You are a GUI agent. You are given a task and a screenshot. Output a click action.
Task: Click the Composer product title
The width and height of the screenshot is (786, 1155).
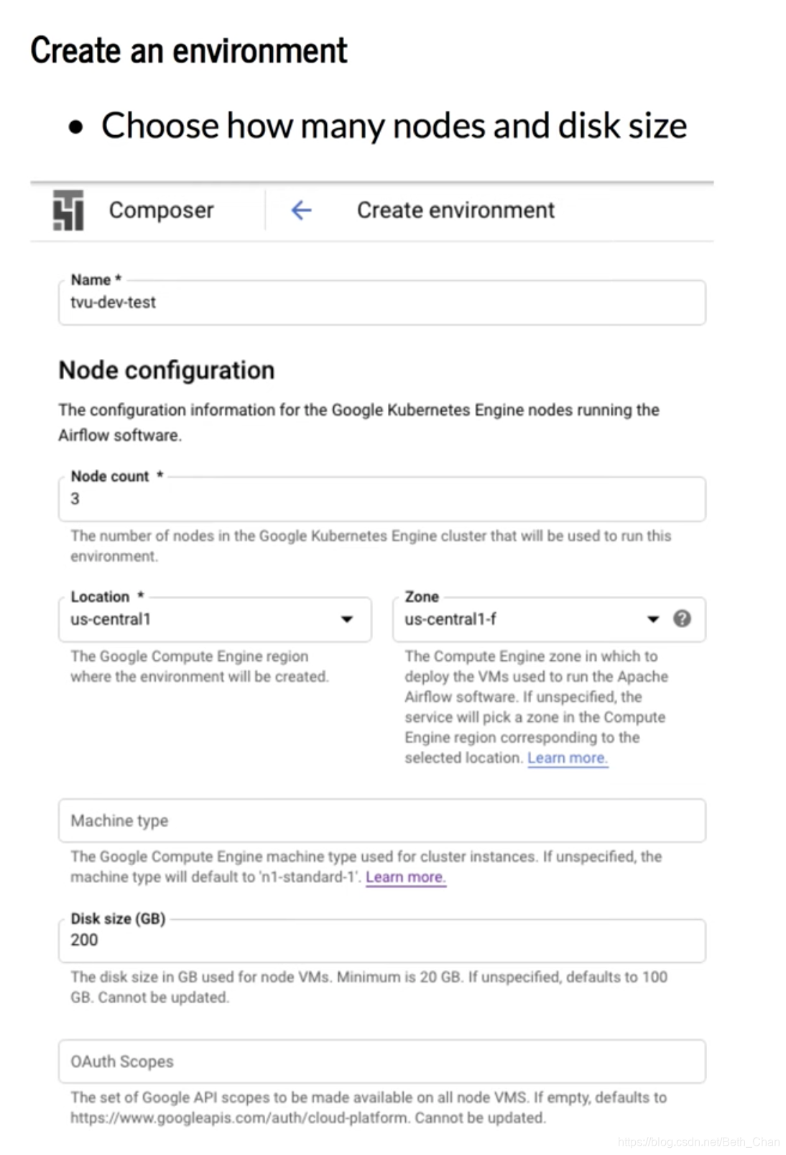click(x=161, y=210)
